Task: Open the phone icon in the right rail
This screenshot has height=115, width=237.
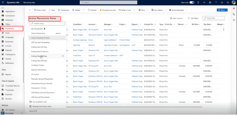Action: [234, 14]
